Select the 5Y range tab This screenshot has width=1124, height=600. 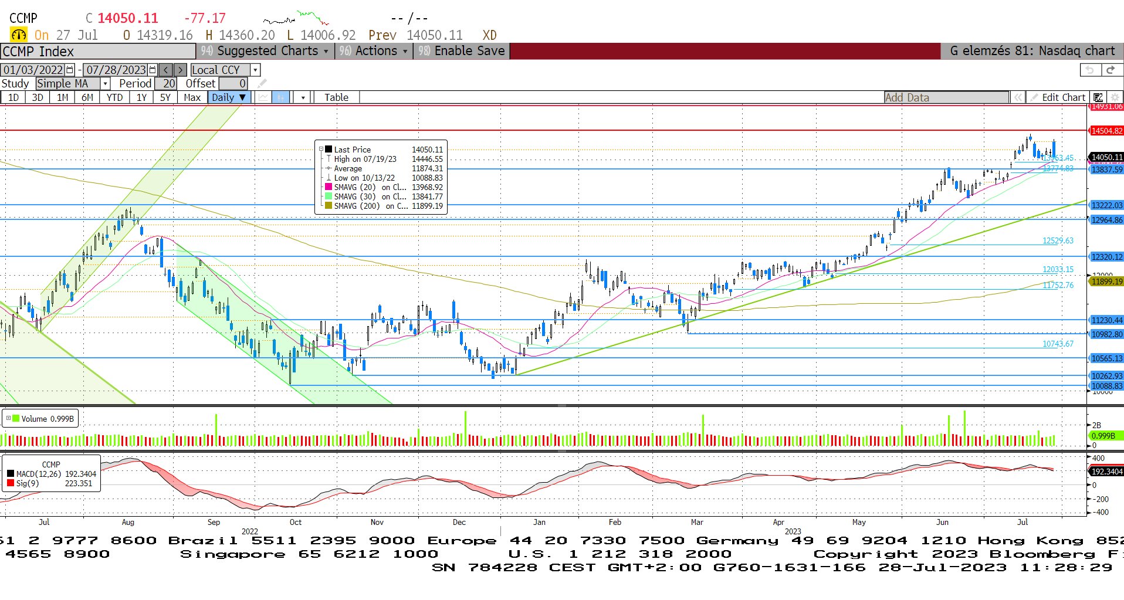tap(165, 97)
